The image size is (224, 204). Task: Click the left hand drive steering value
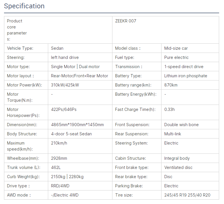tap(65, 57)
